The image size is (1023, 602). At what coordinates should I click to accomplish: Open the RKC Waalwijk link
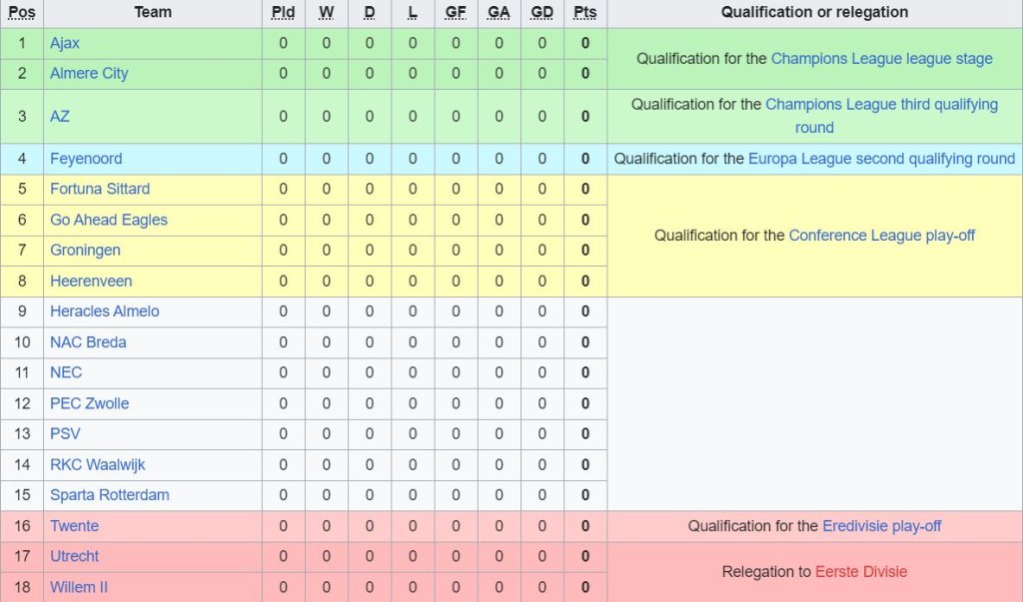point(98,464)
